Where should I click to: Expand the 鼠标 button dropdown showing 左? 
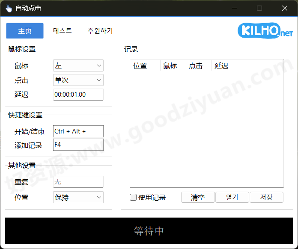pyautogui.click(x=78, y=66)
